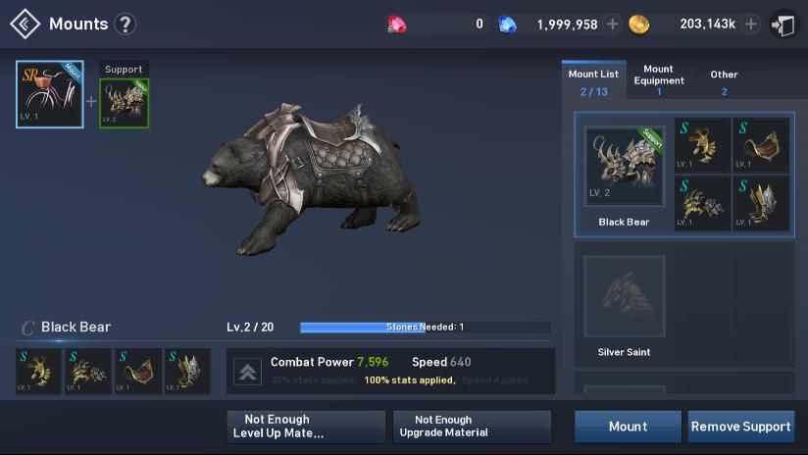The height and width of the screenshot is (455, 808).
Task: Click the Stones Needed experience progress bar
Action: pos(426,328)
